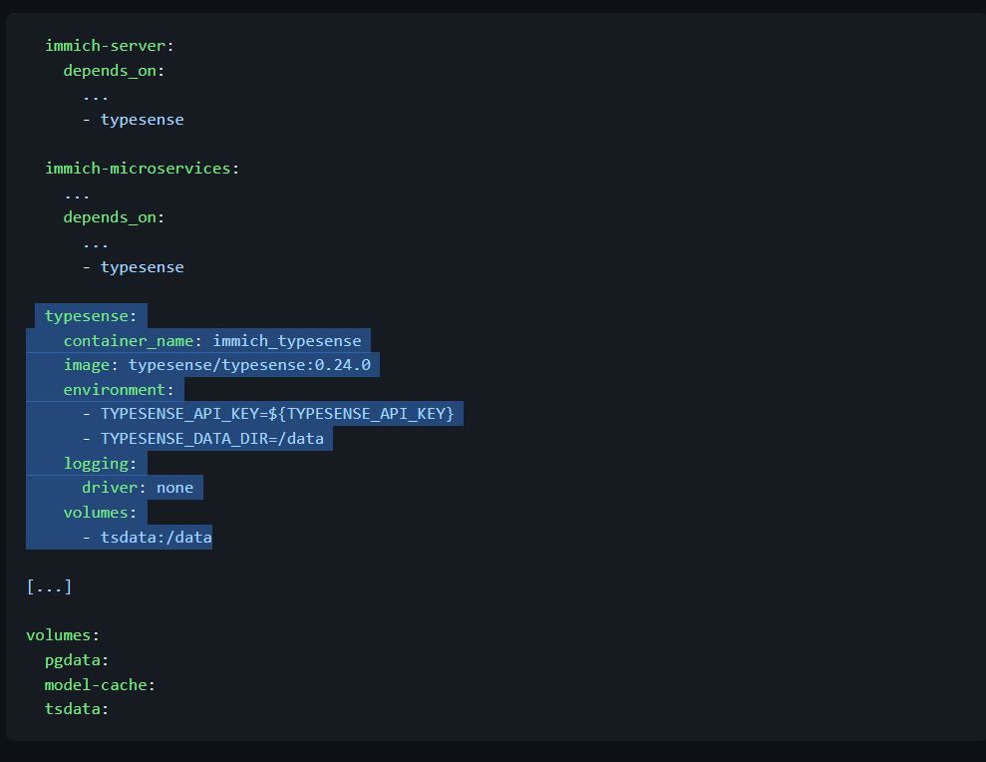The width and height of the screenshot is (986, 762).
Task: Click 'tsdata:' top-level volume entry
Action: (x=77, y=709)
